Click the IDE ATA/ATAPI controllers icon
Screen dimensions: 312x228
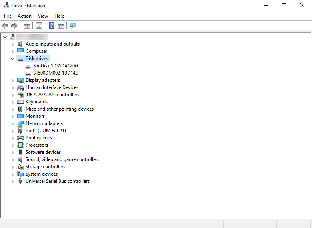pyautogui.click(x=20, y=95)
